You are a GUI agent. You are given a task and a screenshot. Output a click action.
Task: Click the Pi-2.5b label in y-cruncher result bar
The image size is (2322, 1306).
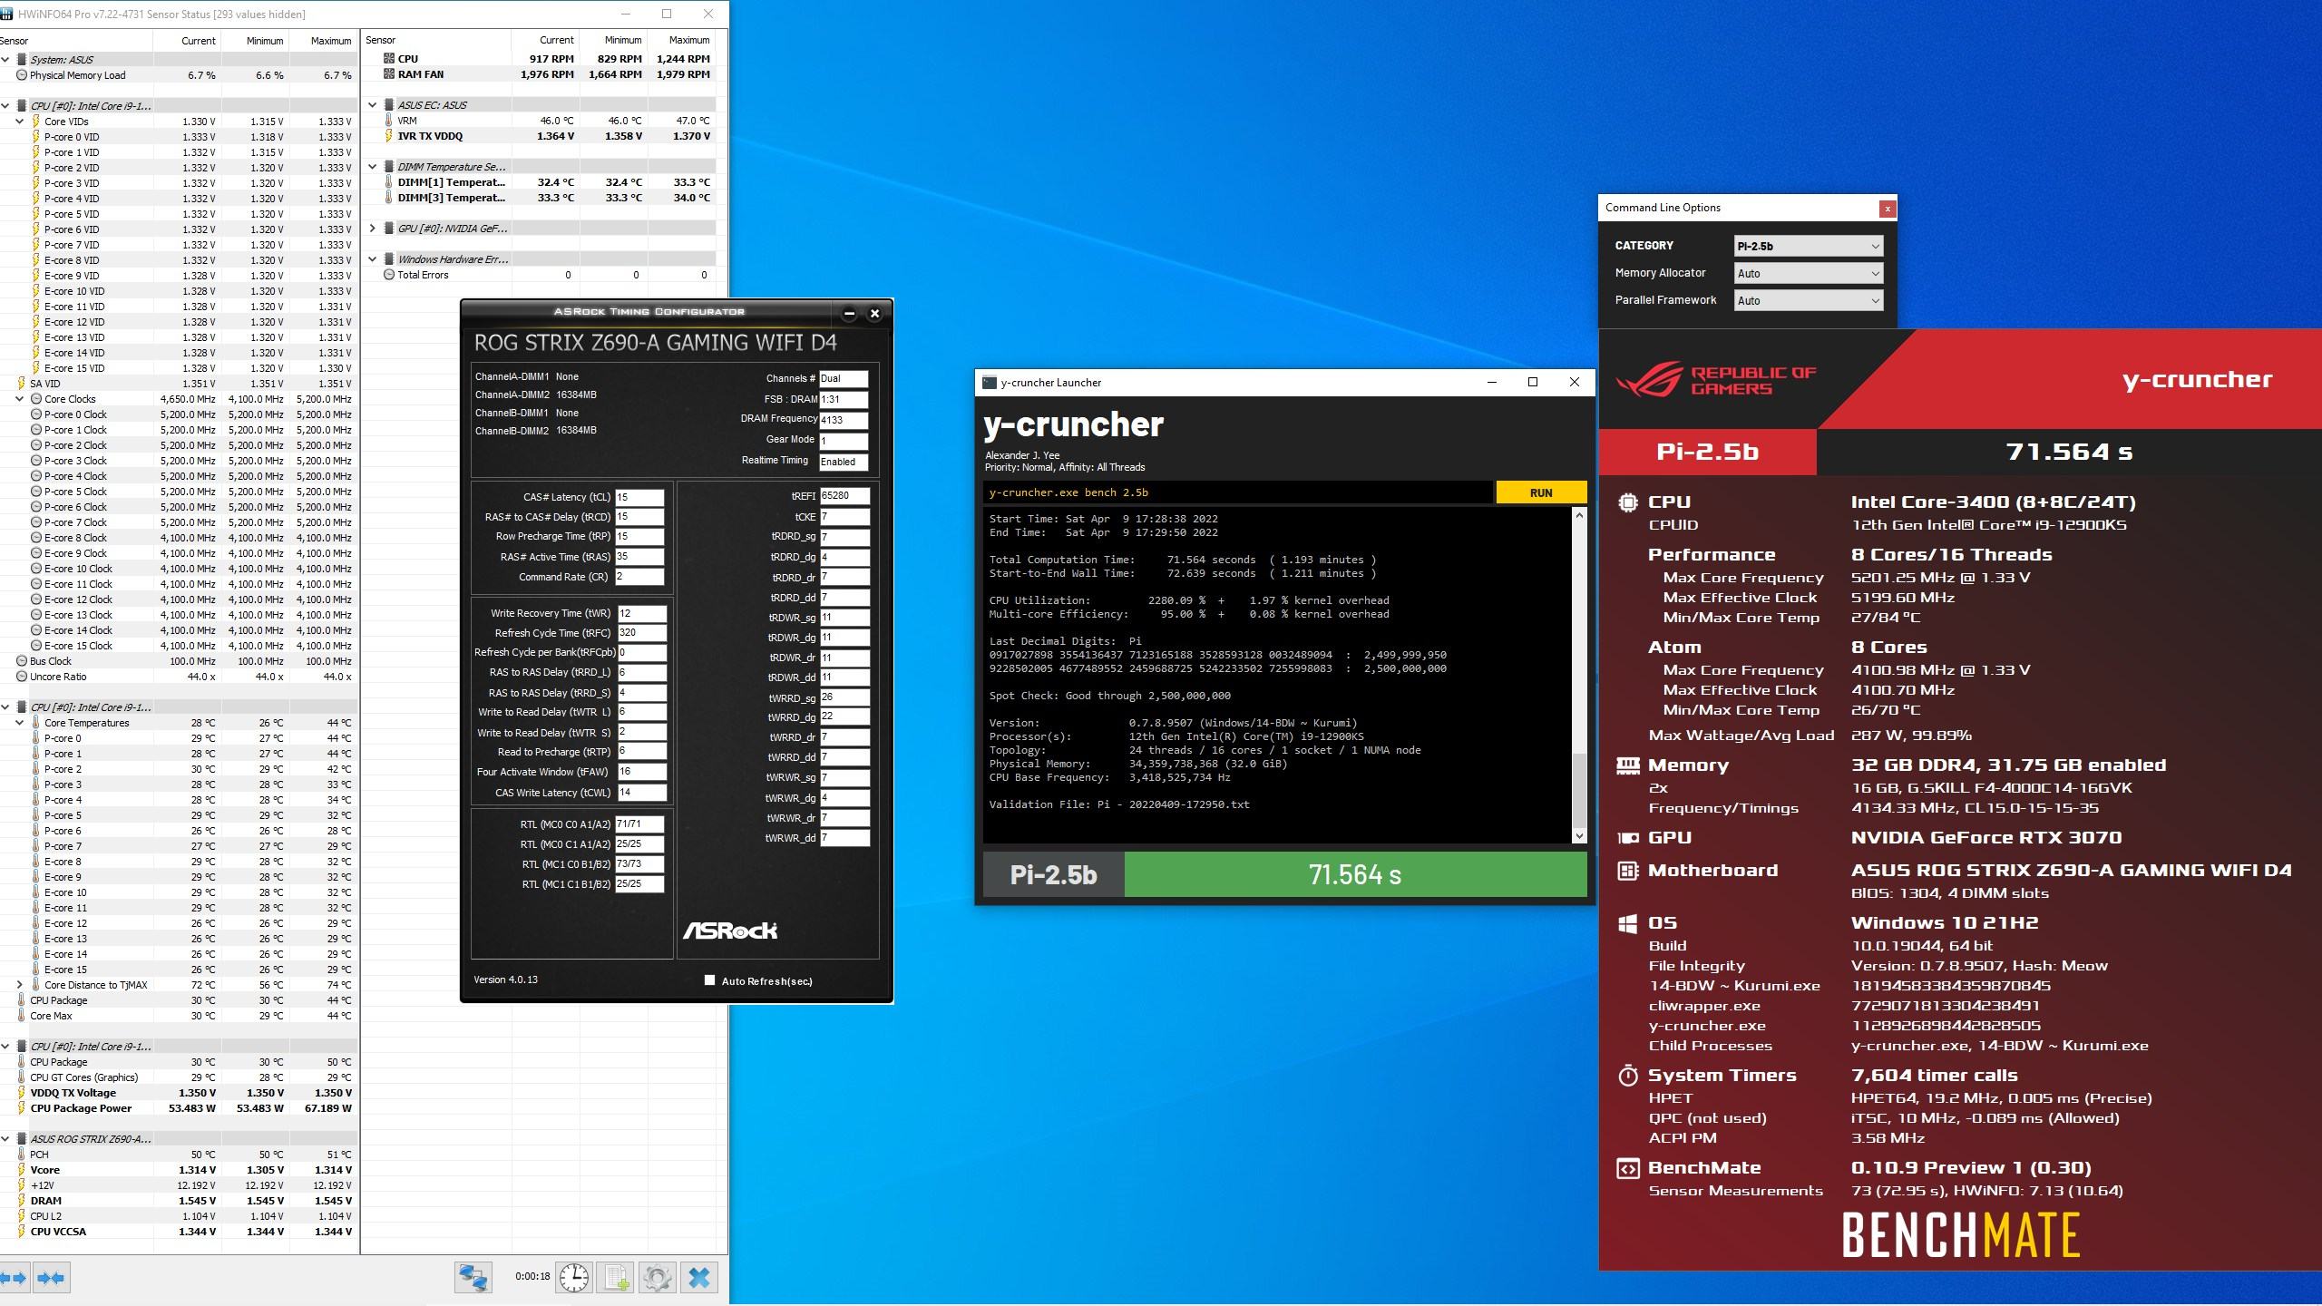pos(1053,874)
